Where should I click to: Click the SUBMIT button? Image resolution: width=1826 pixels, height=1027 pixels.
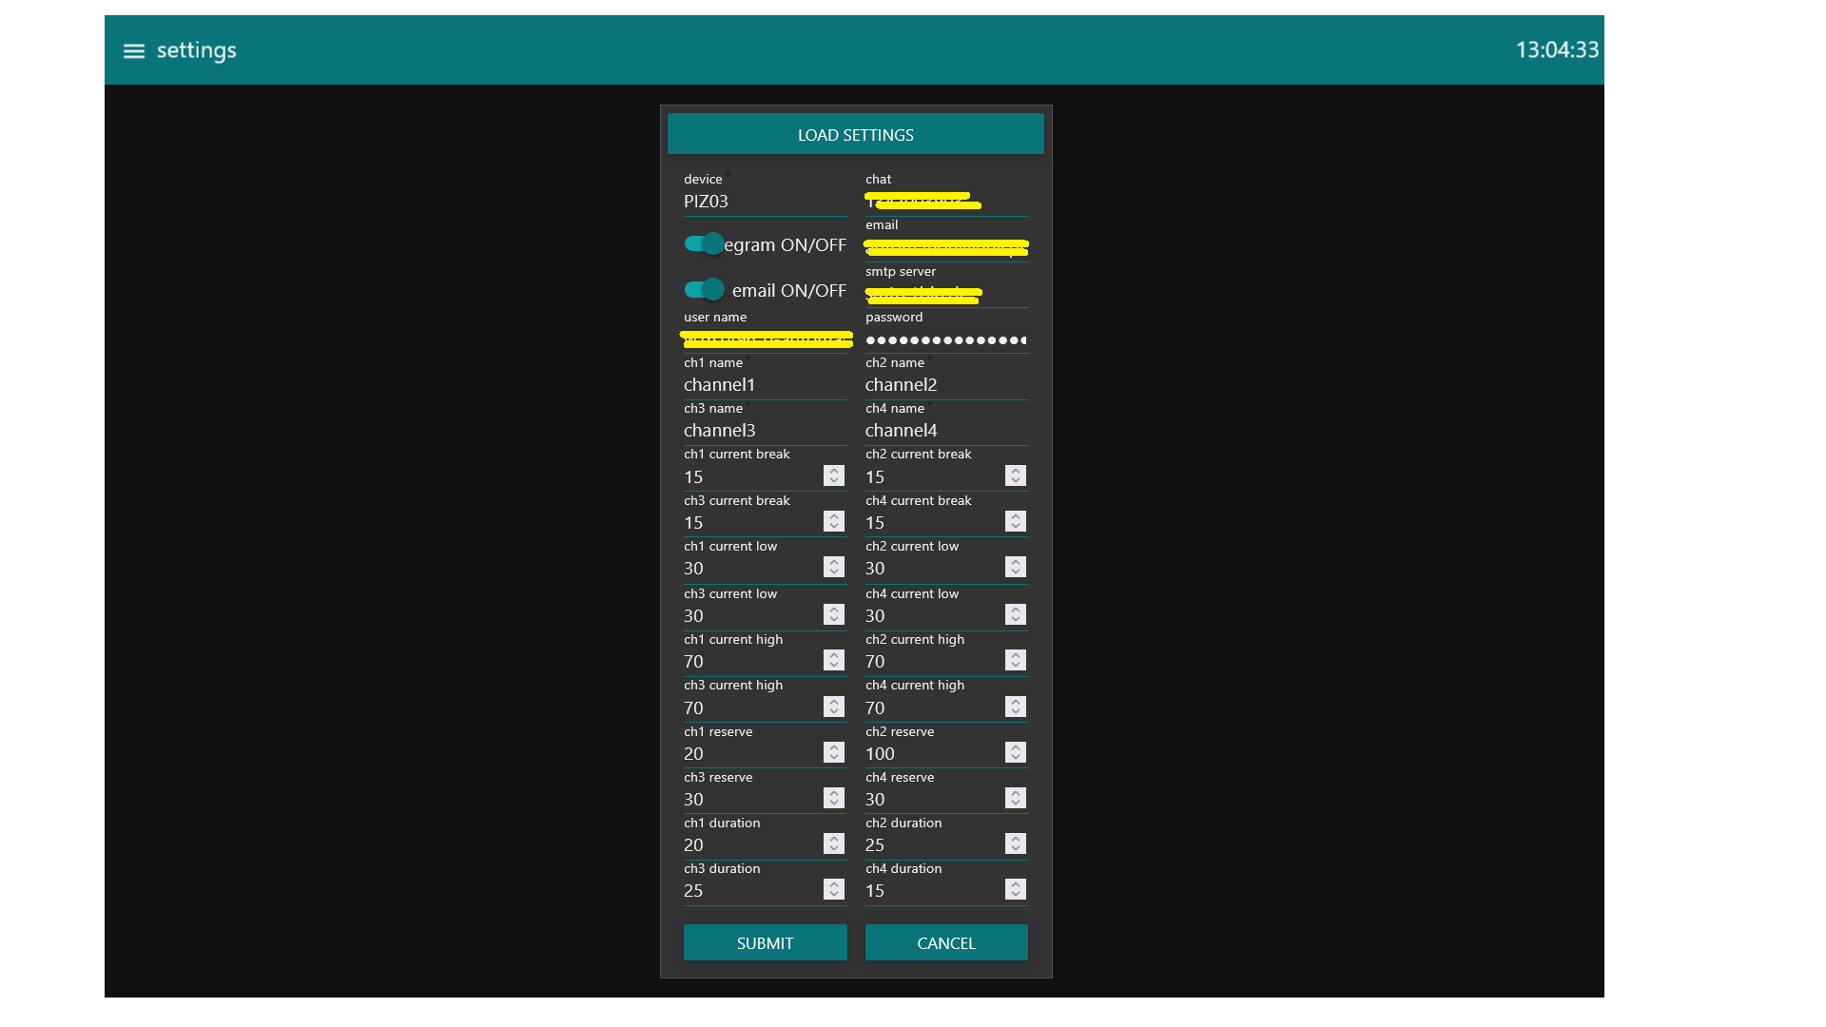(765, 942)
